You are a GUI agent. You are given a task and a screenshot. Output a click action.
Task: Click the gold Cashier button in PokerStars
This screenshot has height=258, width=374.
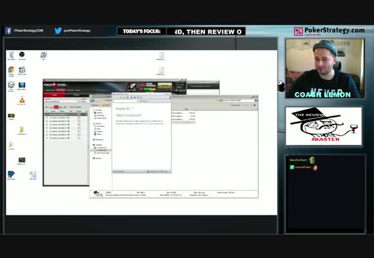[165, 86]
